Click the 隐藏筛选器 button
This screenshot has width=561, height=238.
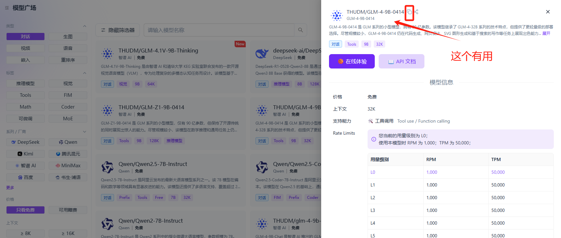(118, 30)
